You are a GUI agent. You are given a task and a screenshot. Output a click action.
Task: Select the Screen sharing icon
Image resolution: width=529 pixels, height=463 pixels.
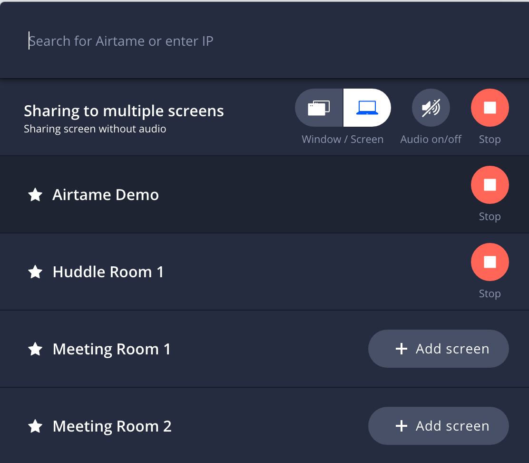pos(367,108)
